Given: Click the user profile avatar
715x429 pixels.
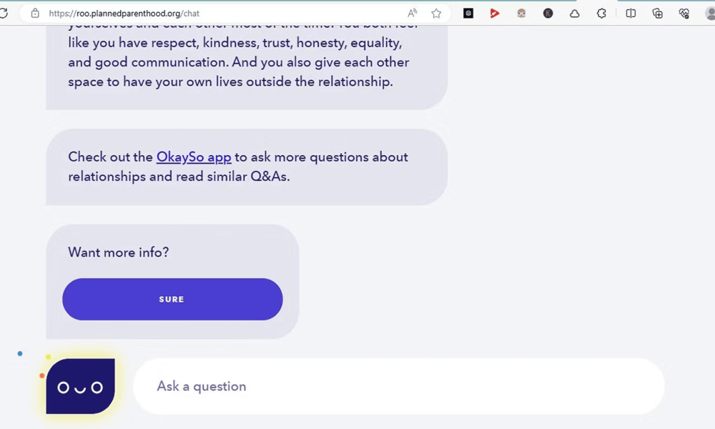Looking at the screenshot, I should point(710,13).
